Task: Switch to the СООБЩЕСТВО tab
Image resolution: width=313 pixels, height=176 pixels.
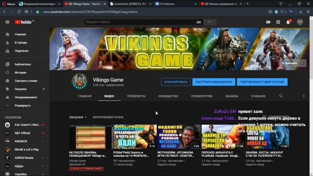Action: (x=168, y=96)
